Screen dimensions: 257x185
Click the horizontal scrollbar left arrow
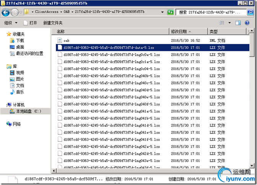click(x=54, y=171)
